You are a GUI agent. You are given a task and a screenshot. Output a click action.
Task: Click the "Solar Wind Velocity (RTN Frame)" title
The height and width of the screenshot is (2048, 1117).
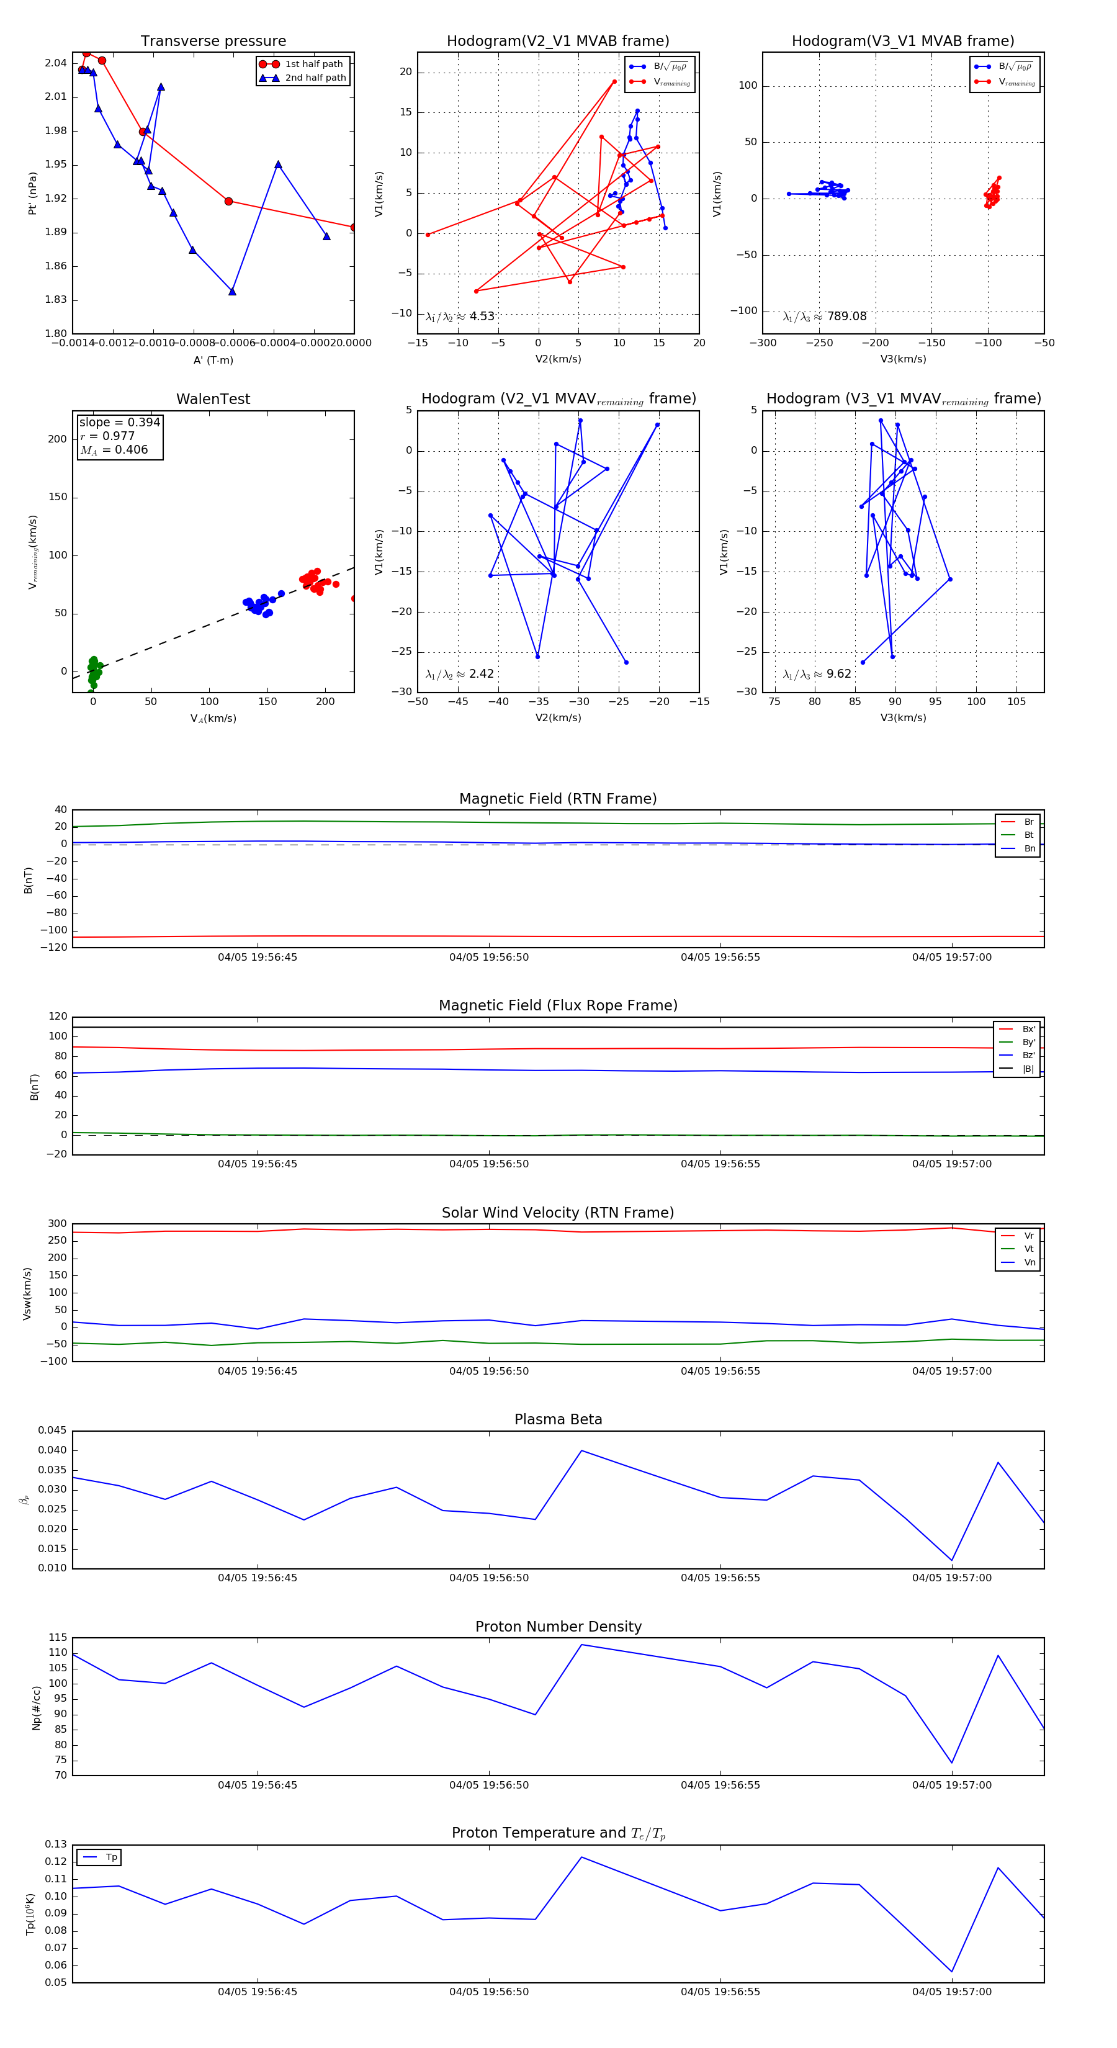pos(558,1213)
